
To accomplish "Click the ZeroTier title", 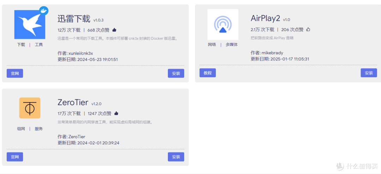I will coord(73,102).
